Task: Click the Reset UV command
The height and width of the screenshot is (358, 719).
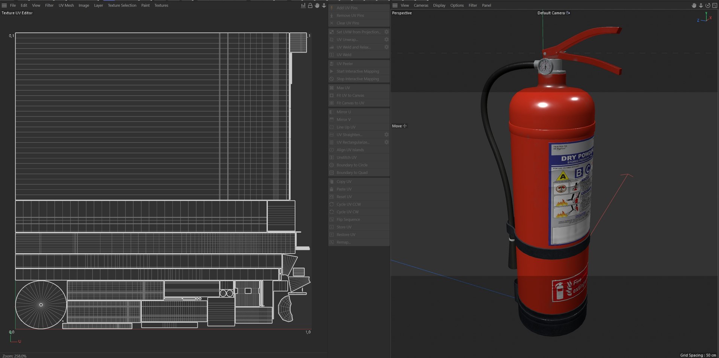Action: [x=359, y=197]
